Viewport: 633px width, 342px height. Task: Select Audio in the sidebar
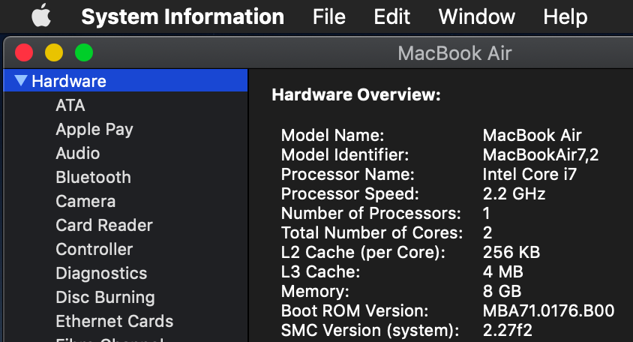78,154
